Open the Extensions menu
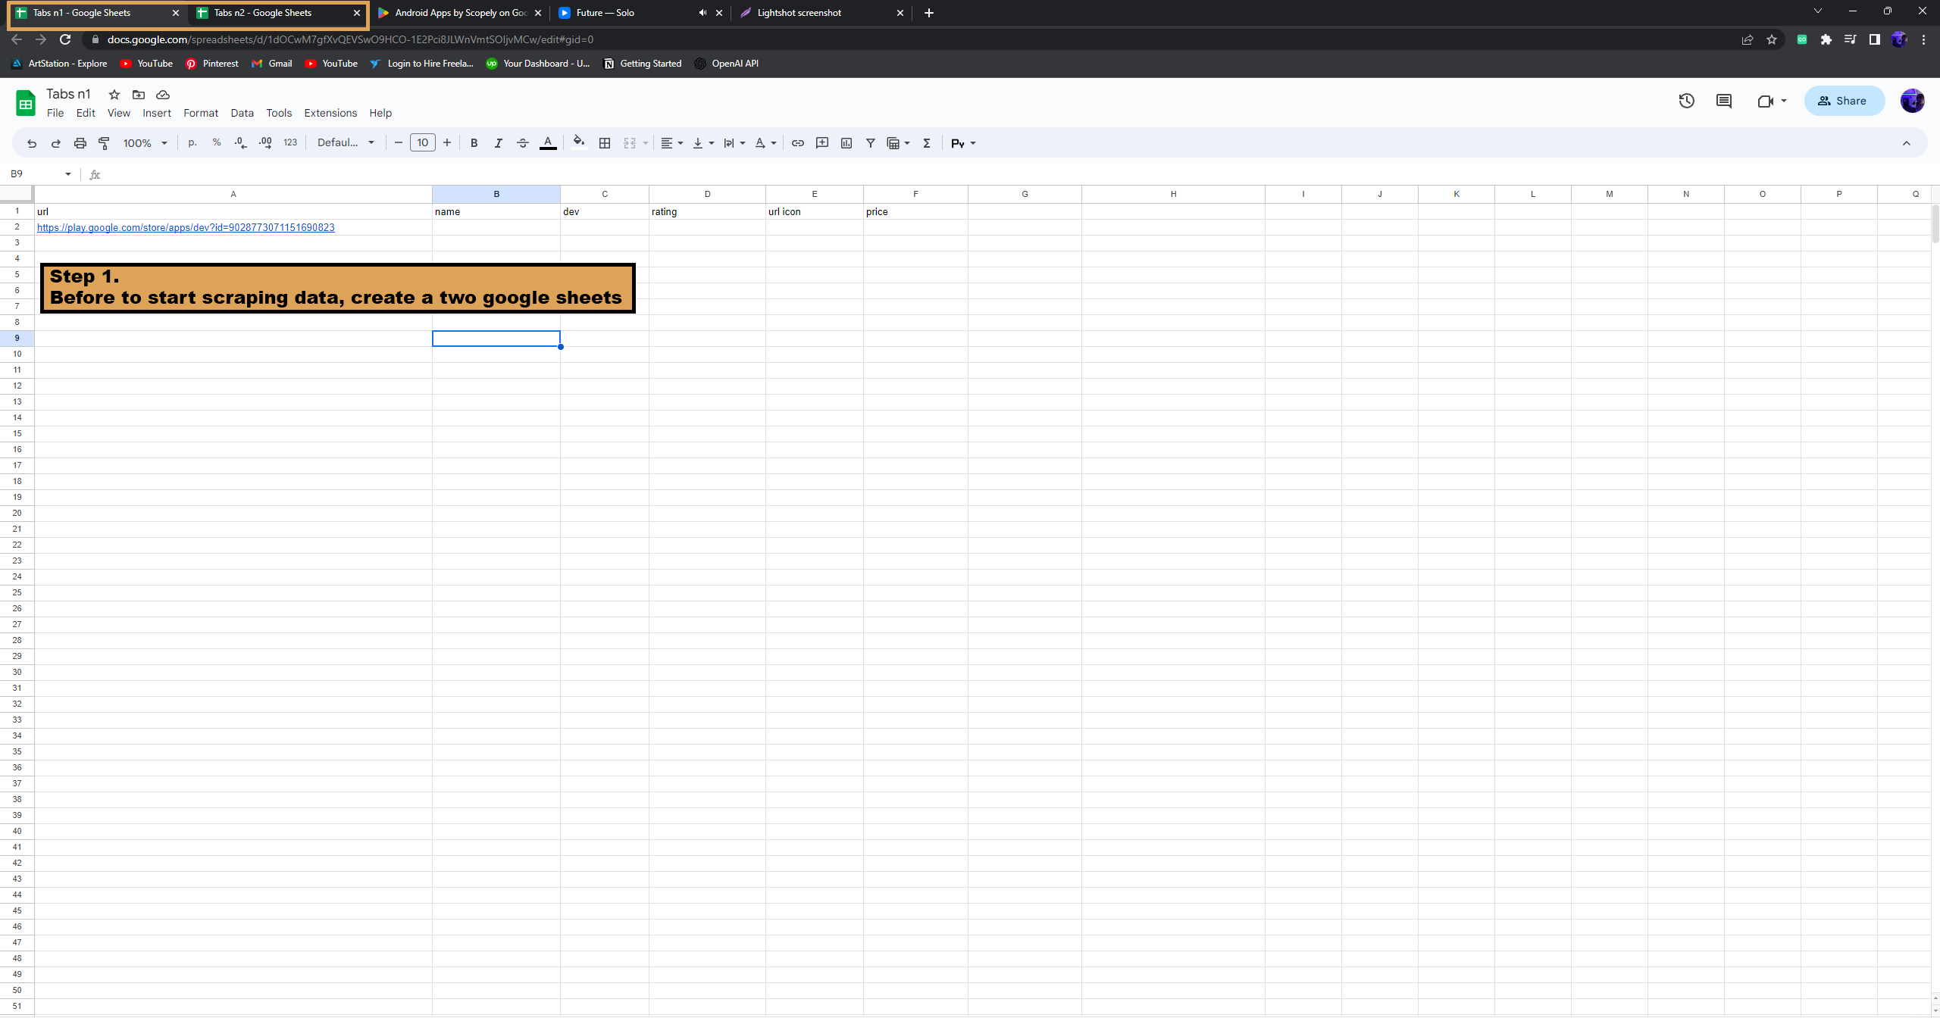Image resolution: width=1940 pixels, height=1018 pixels. tap(330, 113)
